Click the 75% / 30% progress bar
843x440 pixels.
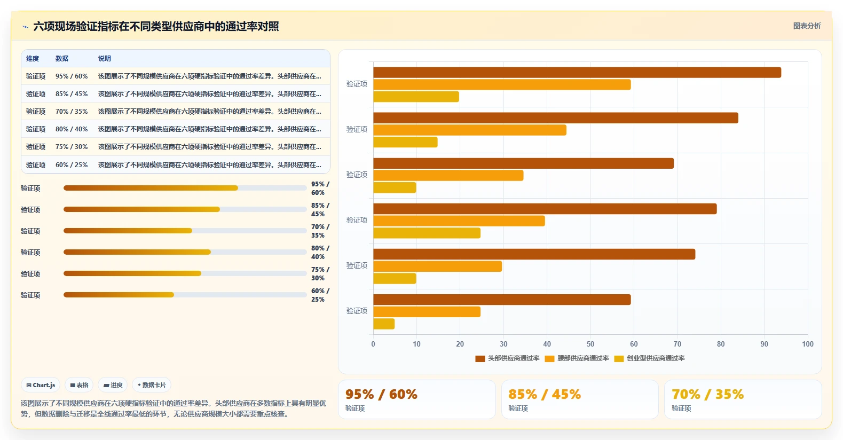185,273
